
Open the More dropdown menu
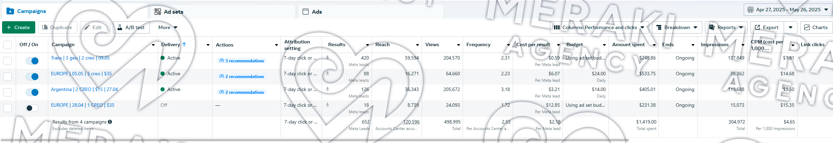tap(168, 27)
